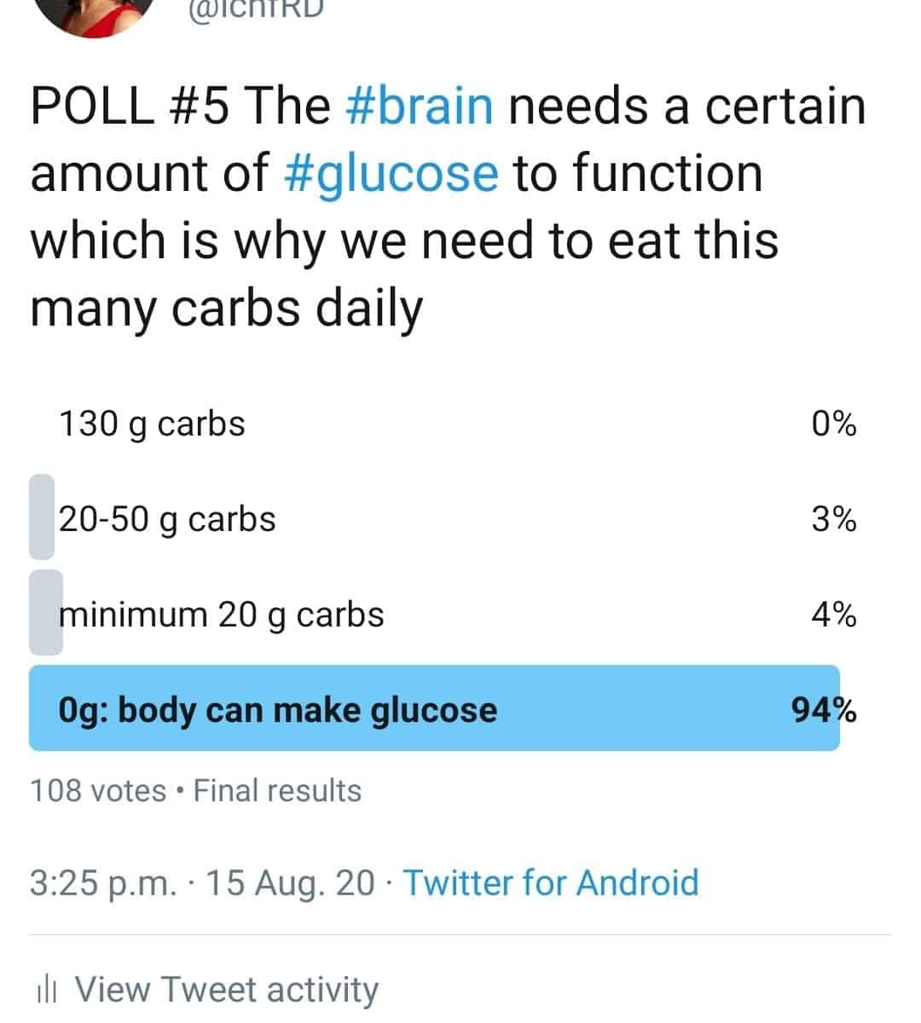
Task: Open View Tweet activity
Action: pyautogui.click(x=227, y=990)
